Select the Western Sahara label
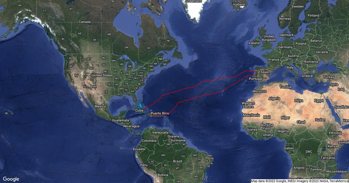This screenshot has height=183, width=349. click(x=248, y=105)
